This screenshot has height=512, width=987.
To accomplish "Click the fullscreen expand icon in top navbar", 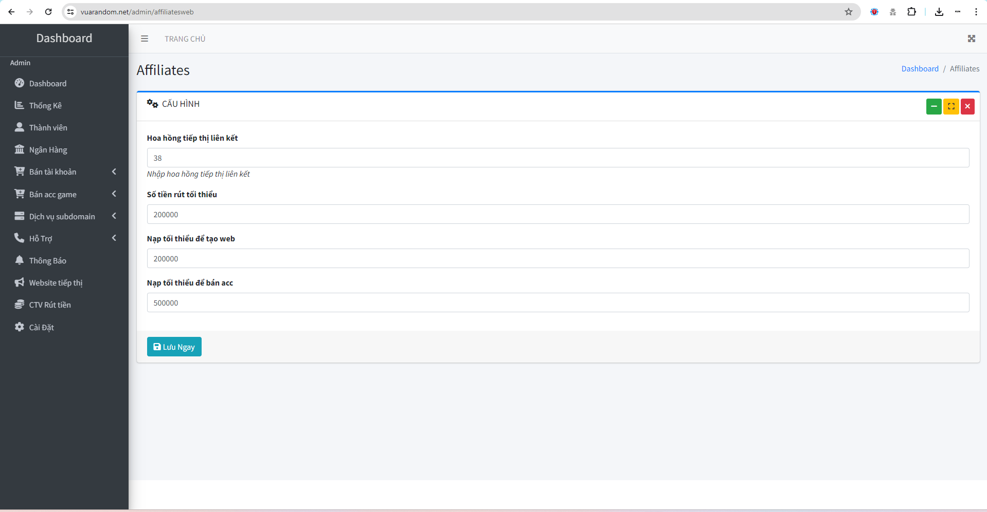I will pos(971,39).
